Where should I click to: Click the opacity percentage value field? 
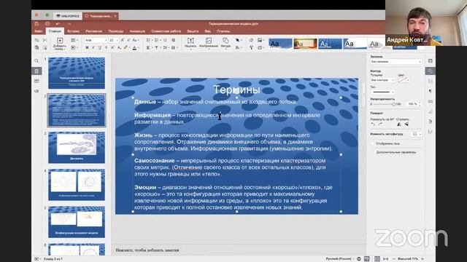[x=413, y=104]
